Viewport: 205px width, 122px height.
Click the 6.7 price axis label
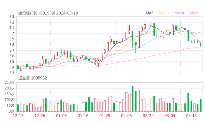12,50
